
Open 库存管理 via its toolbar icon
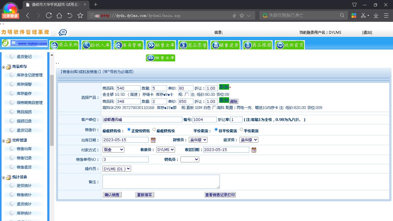(x=129, y=45)
